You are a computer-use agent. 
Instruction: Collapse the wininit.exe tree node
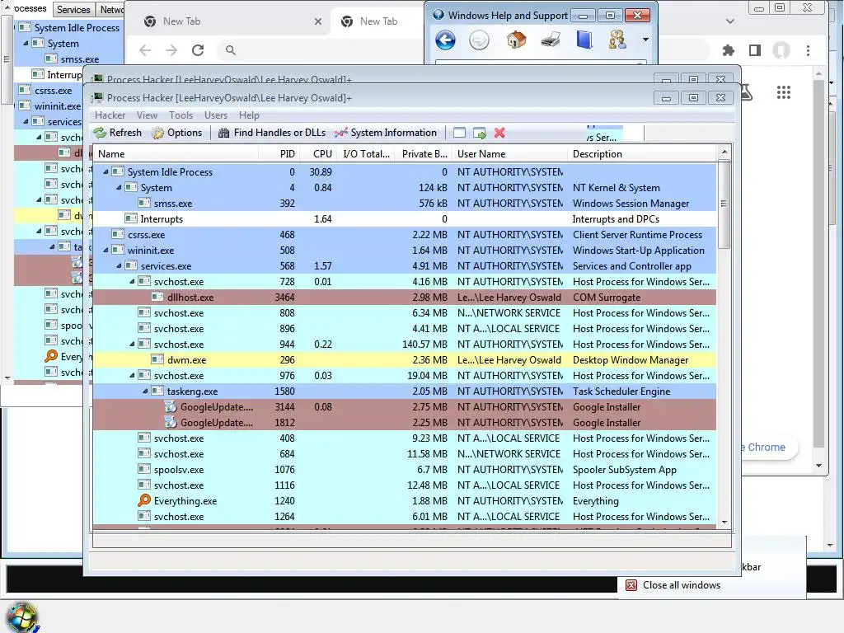pos(106,250)
